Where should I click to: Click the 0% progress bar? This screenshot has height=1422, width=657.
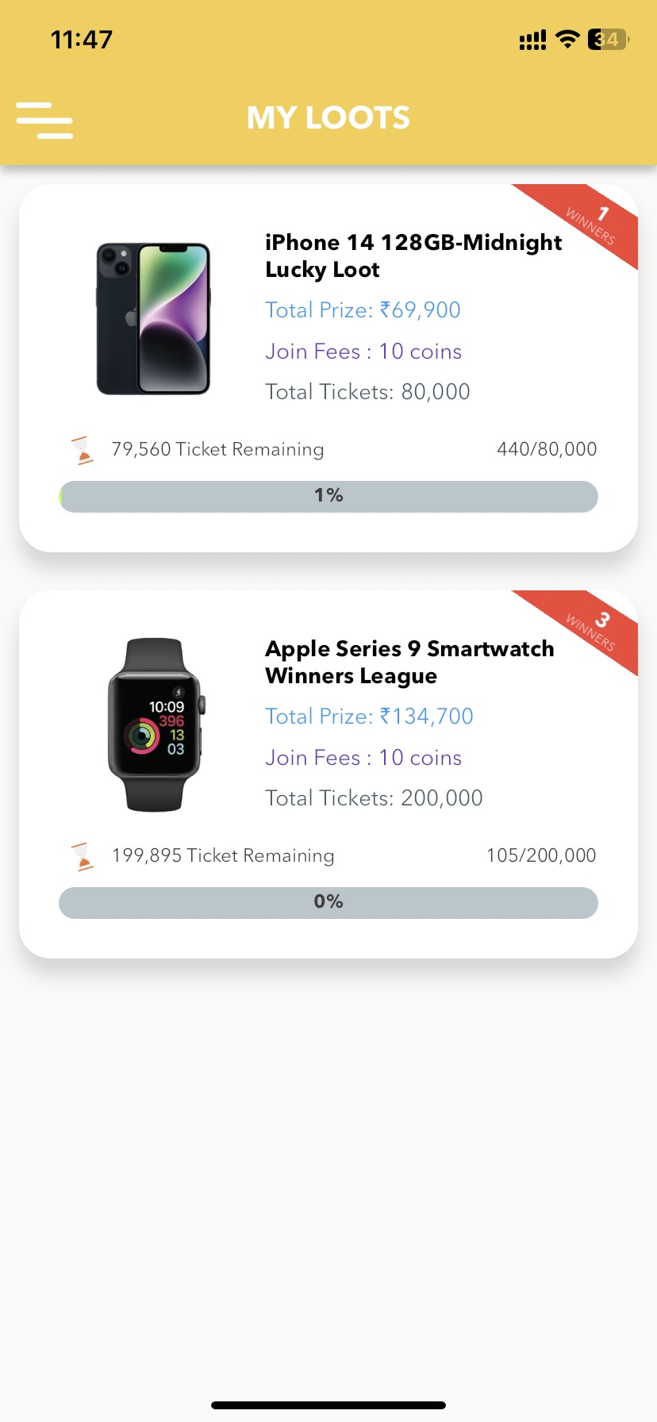pos(328,903)
